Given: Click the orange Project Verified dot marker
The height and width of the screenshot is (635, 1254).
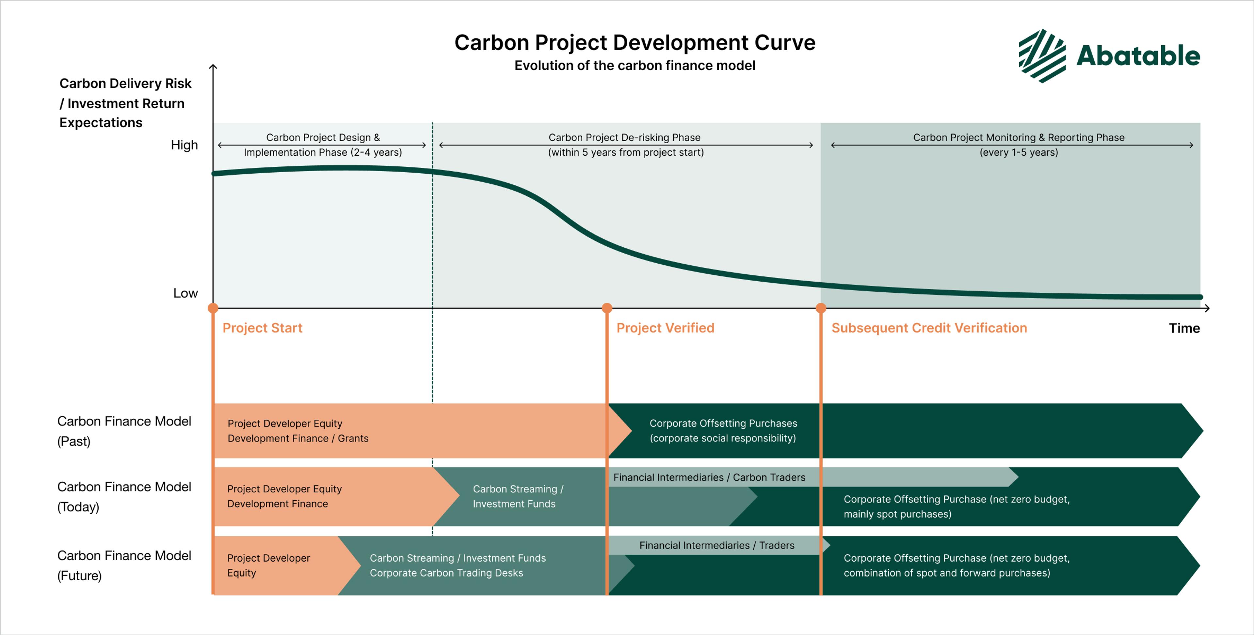Looking at the screenshot, I should [606, 308].
